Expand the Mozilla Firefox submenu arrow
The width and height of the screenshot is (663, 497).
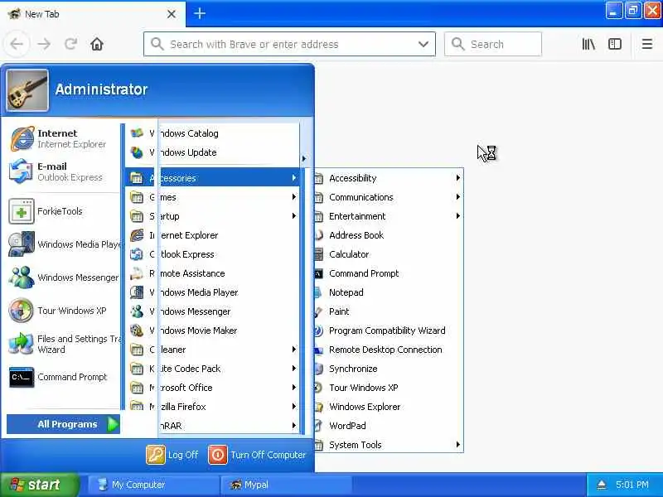(294, 406)
